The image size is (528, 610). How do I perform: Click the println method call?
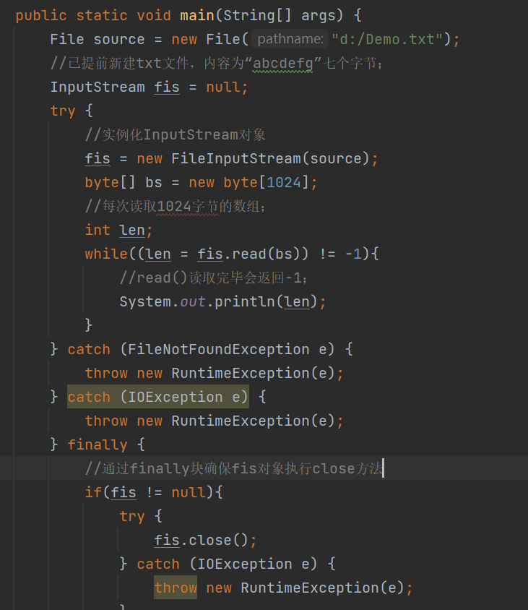[x=246, y=301]
